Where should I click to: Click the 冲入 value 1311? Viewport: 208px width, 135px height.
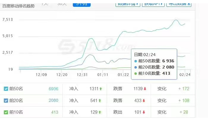(x=94, y=89)
